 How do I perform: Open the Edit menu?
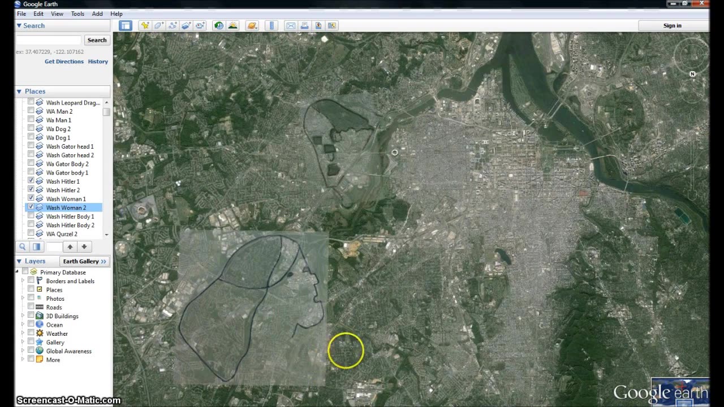[x=38, y=14]
